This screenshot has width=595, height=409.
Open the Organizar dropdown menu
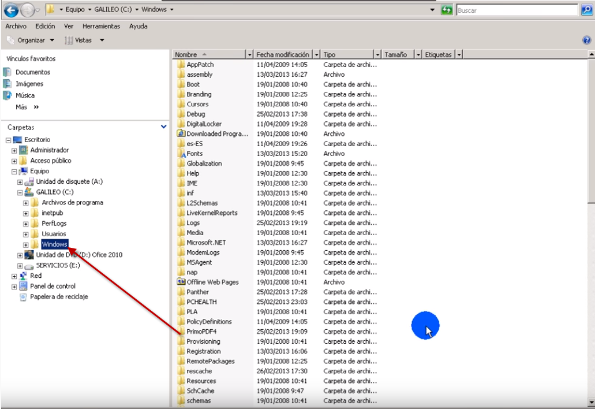point(32,40)
